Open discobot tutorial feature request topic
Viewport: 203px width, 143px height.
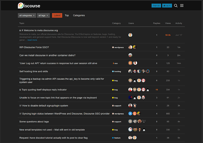coord(53,138)
